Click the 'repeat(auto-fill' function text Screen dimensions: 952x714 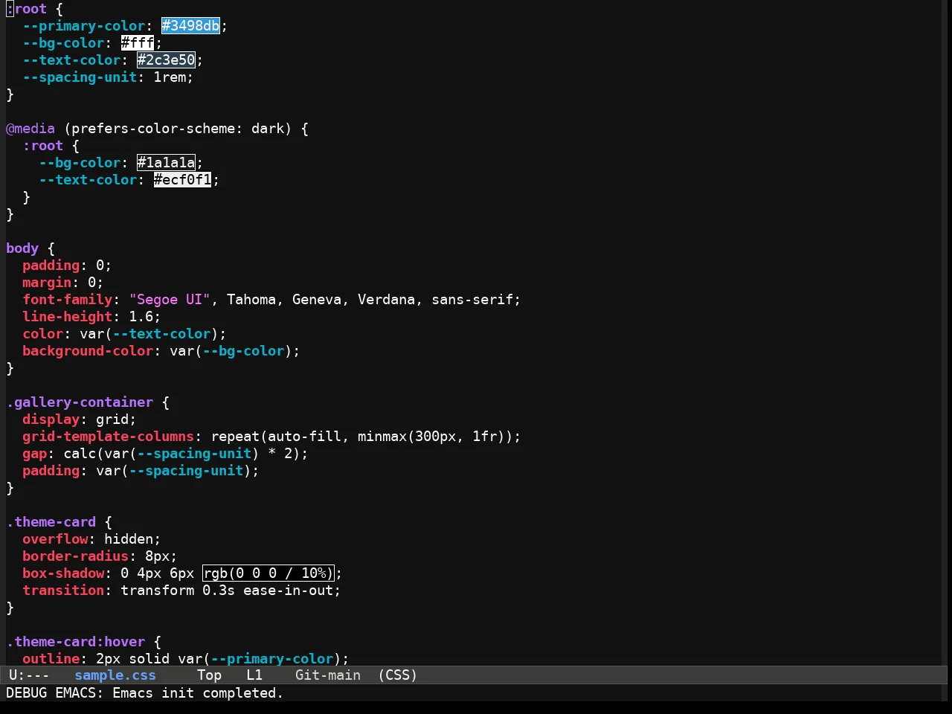(276, 437)
